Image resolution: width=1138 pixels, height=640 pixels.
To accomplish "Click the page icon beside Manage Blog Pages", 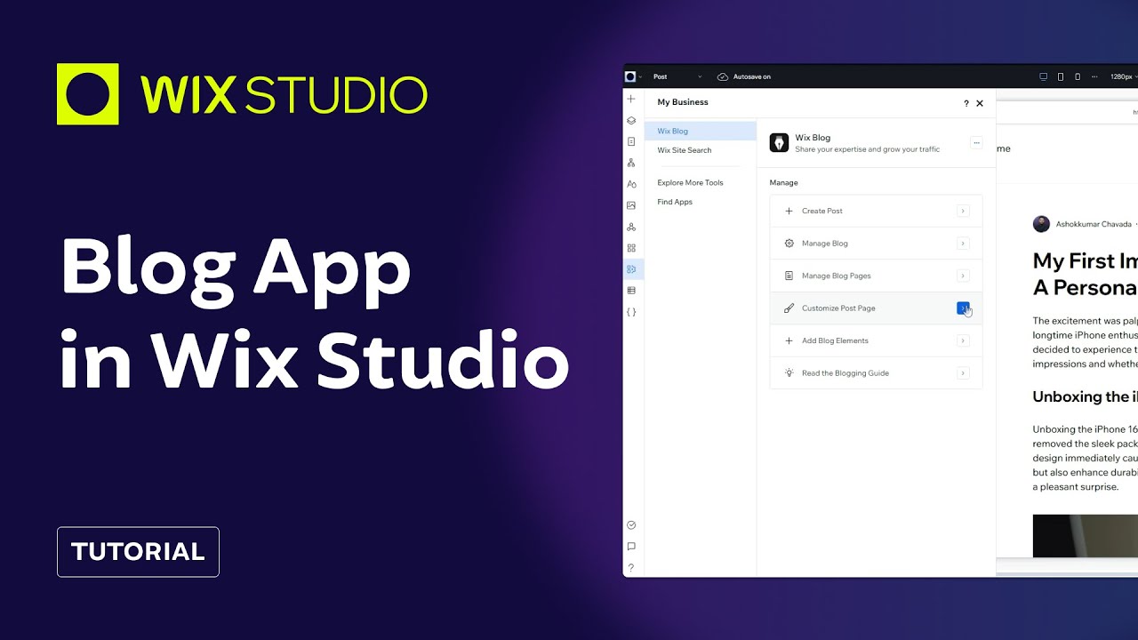I will 789,276.
